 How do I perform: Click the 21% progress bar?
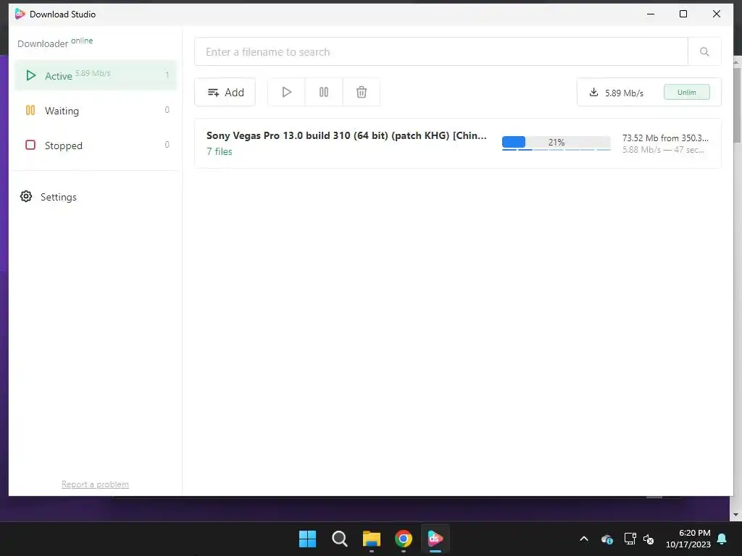556,143
